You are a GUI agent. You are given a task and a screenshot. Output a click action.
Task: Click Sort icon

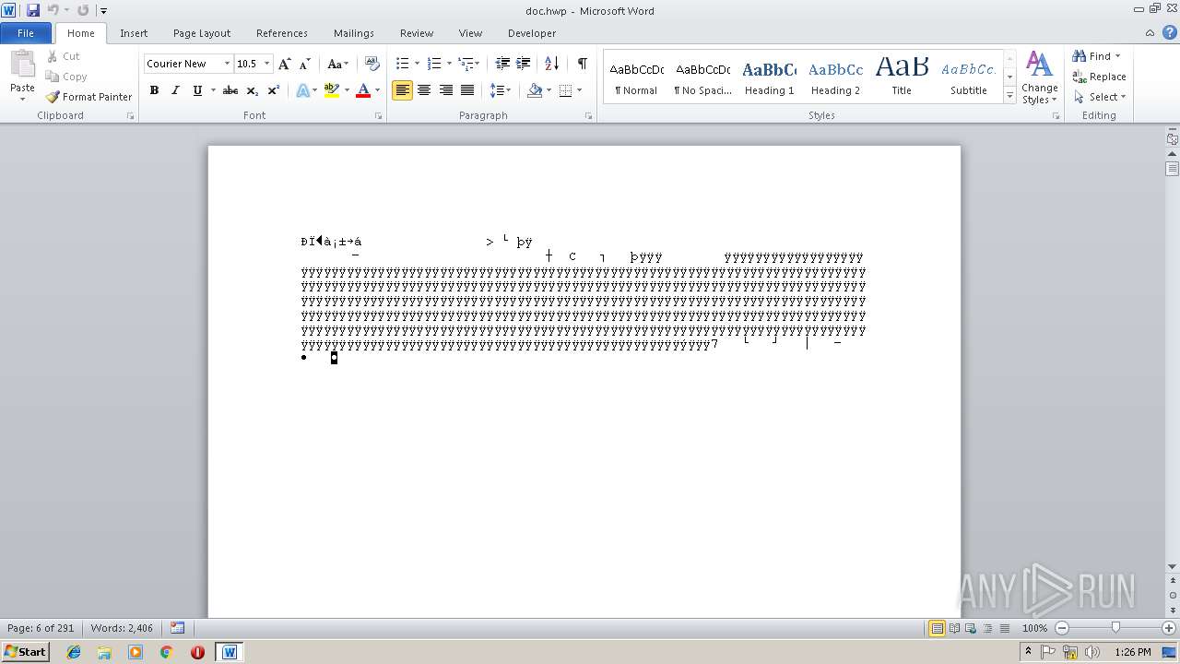552,64
